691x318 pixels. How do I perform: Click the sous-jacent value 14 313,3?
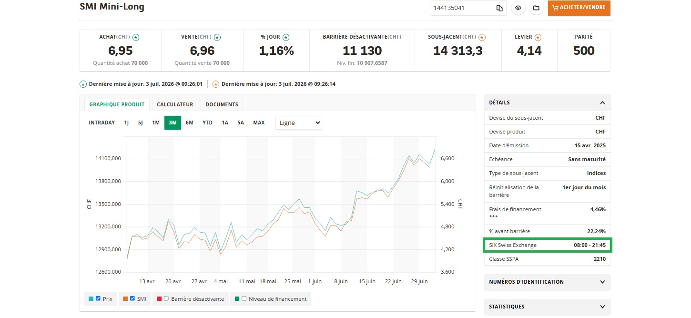[458, 51]
